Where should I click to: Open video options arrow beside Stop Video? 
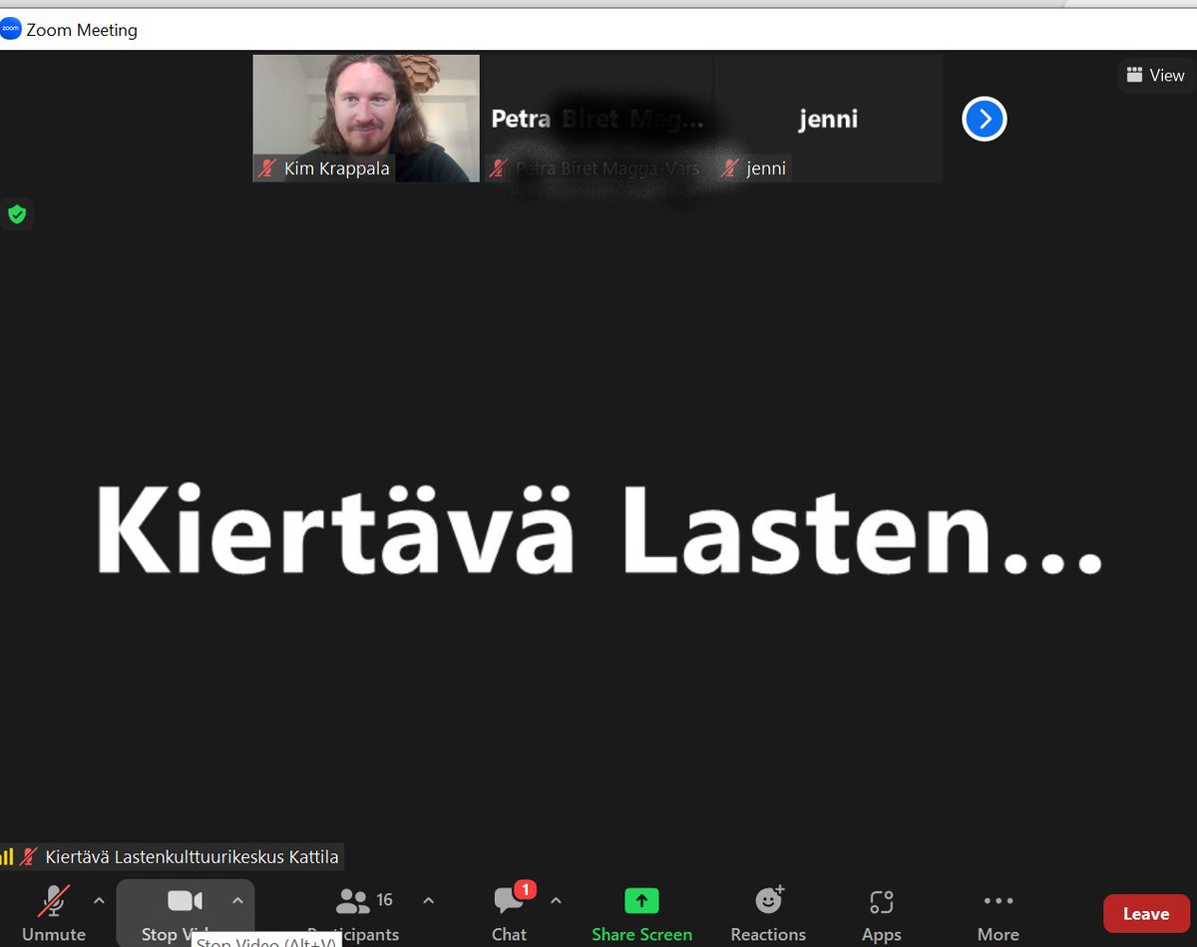point(237,901)
